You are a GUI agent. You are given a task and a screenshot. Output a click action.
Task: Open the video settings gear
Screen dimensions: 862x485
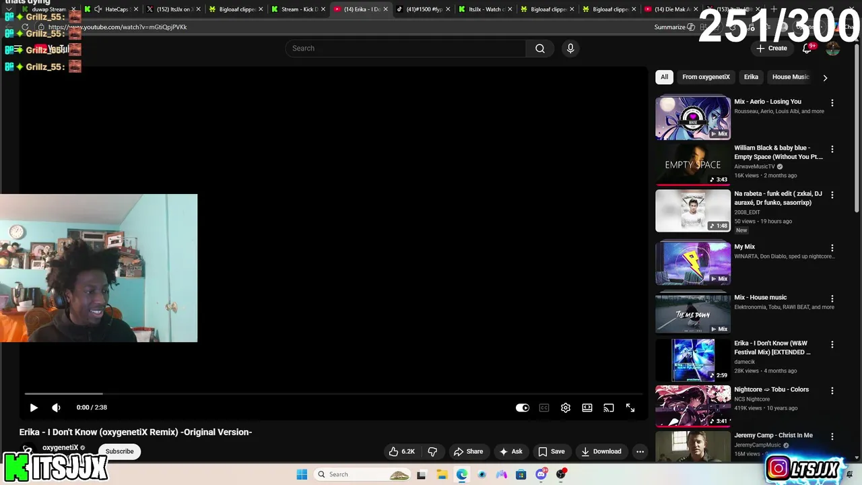point(566,408)
